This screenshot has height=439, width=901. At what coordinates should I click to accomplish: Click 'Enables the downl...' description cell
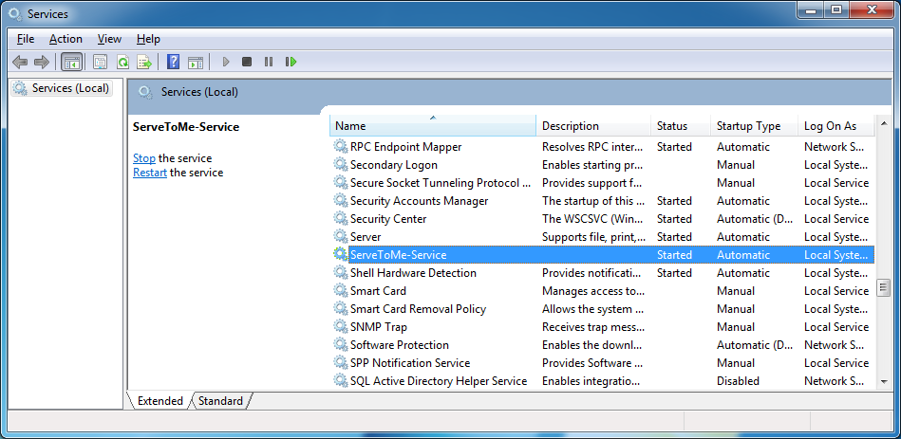click(591, 345)
